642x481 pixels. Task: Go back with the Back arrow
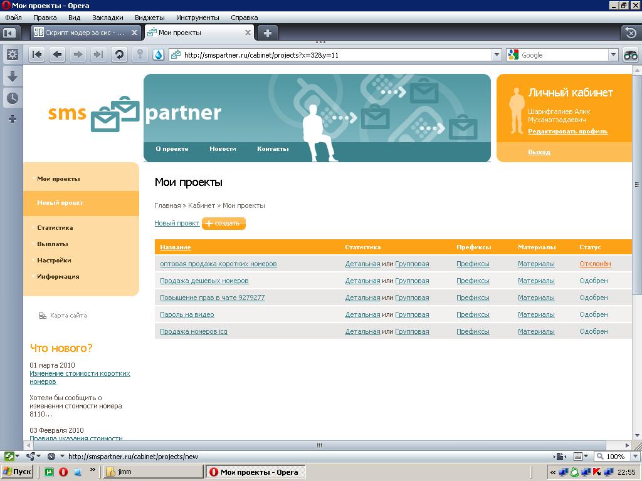57,54
